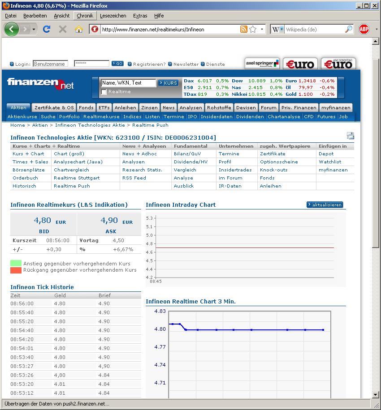The height and width of the screenshot is (410, 381).
Task: Open the Adblock Plus ABP icon
Action: tap(364, 29)
